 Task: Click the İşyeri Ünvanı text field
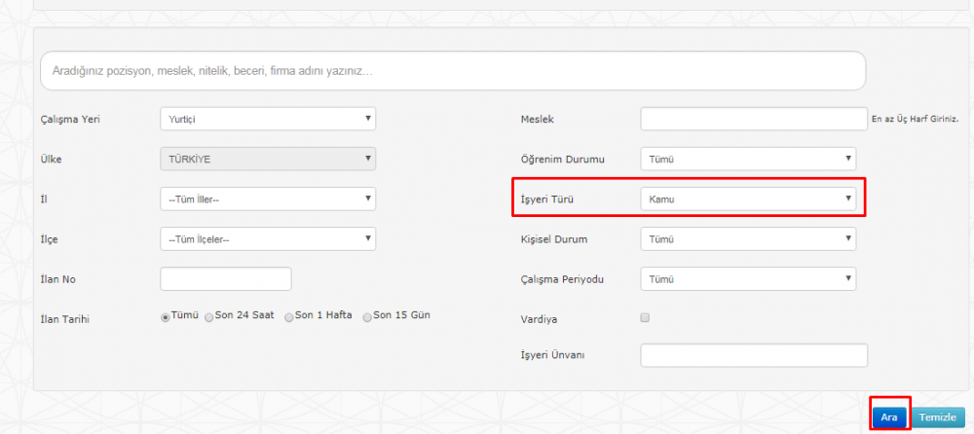tap(753, 355)
